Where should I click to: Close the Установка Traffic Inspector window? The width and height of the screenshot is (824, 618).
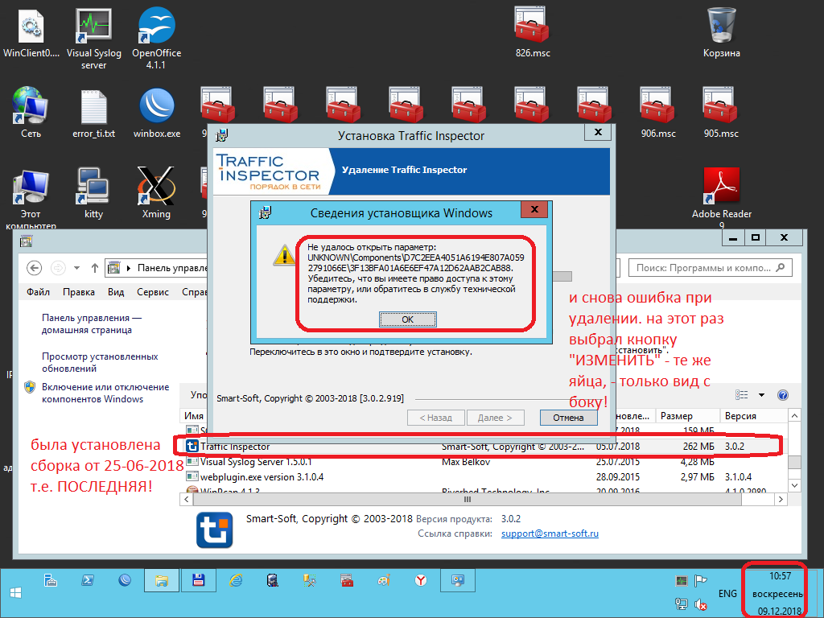(x=598, y=133)
